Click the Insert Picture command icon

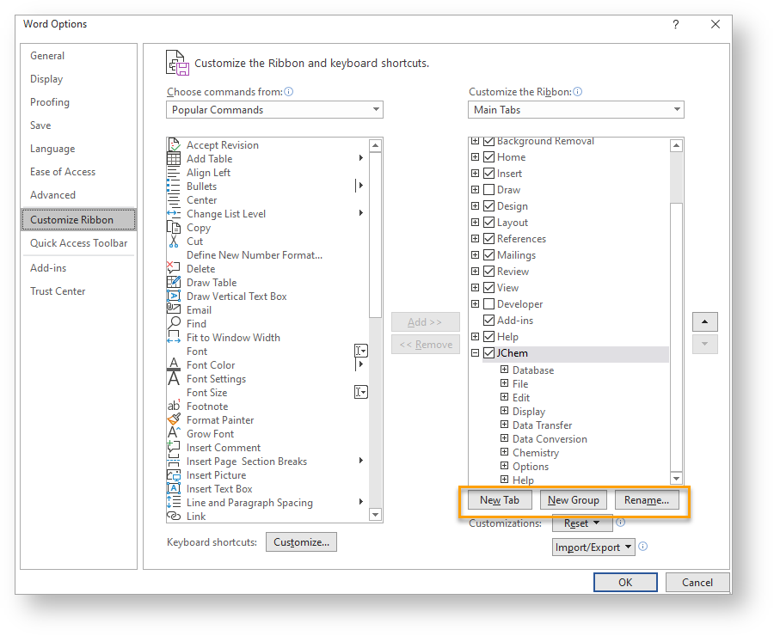pos(175,474)
